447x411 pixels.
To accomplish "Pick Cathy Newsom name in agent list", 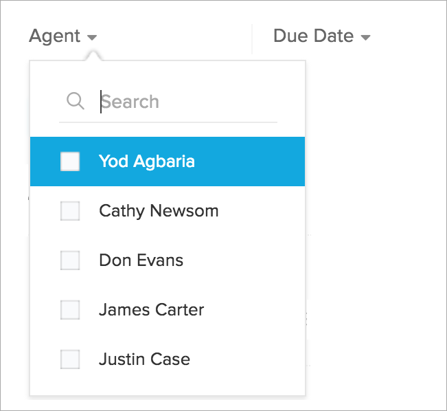I will (x=159, y=211).
